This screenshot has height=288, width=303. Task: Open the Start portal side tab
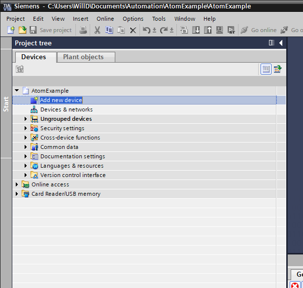(x=6, y=104)
